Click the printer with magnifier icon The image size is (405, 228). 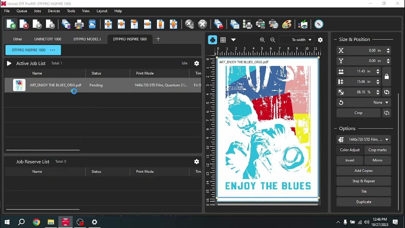tap(273, 24)
